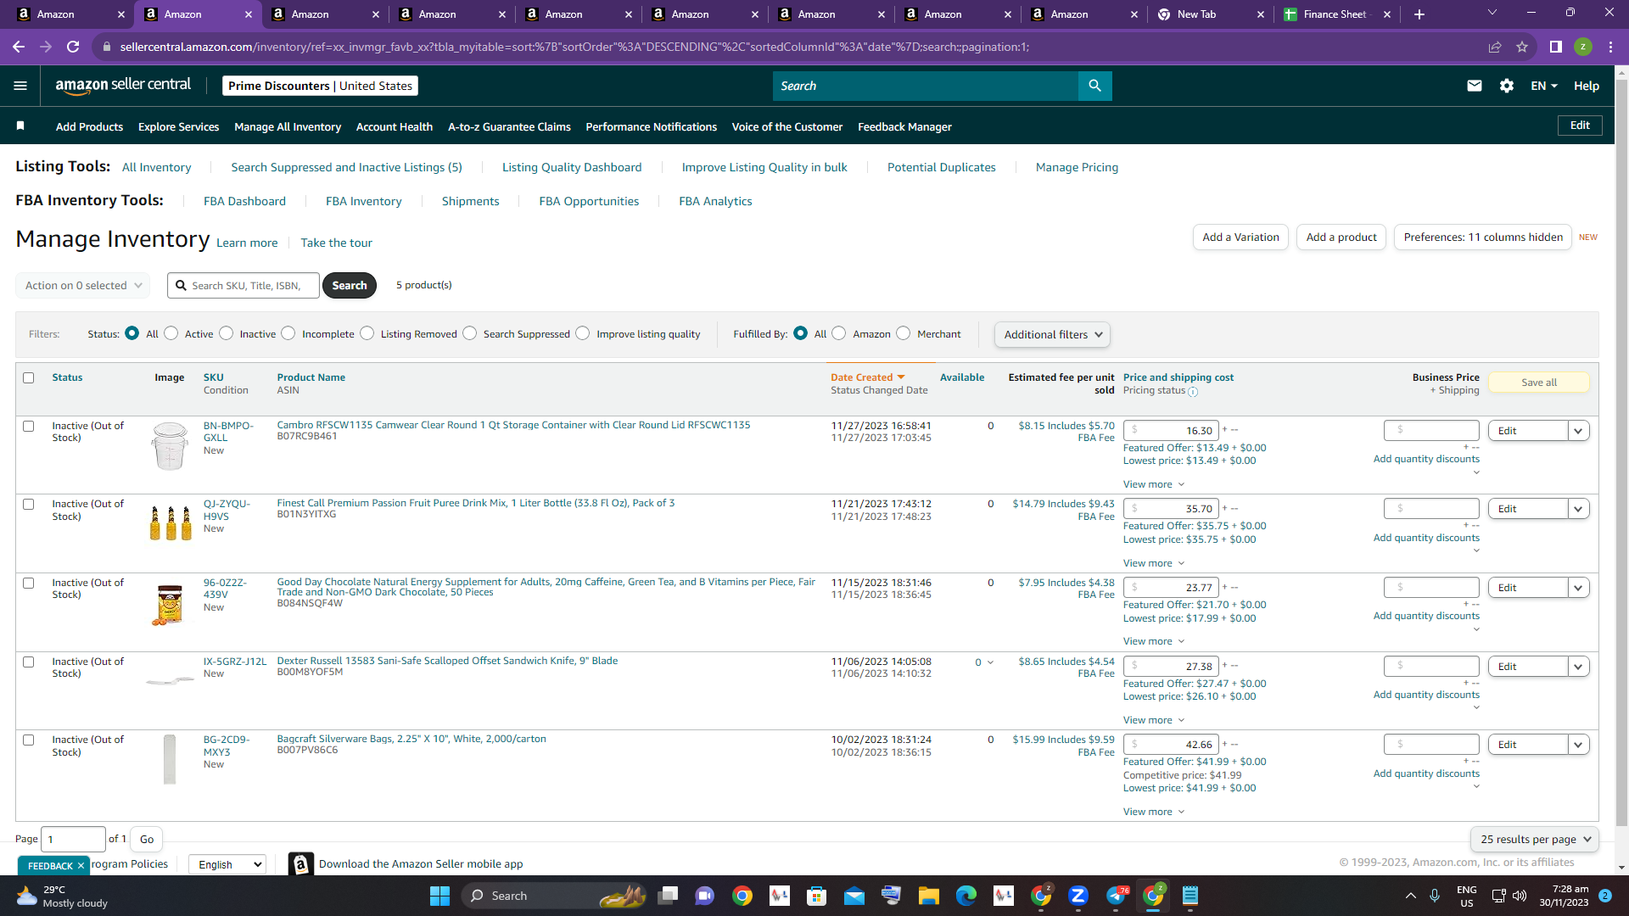1629x916 pixels.
Task: Check the box for Passion Fruit Puree row
Action: coord(29,505)
